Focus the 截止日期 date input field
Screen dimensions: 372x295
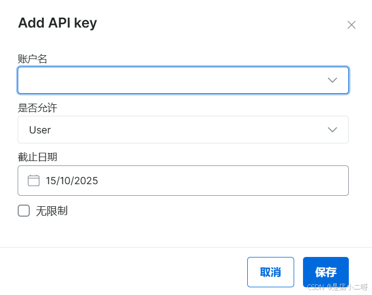(x=183, y=180)
